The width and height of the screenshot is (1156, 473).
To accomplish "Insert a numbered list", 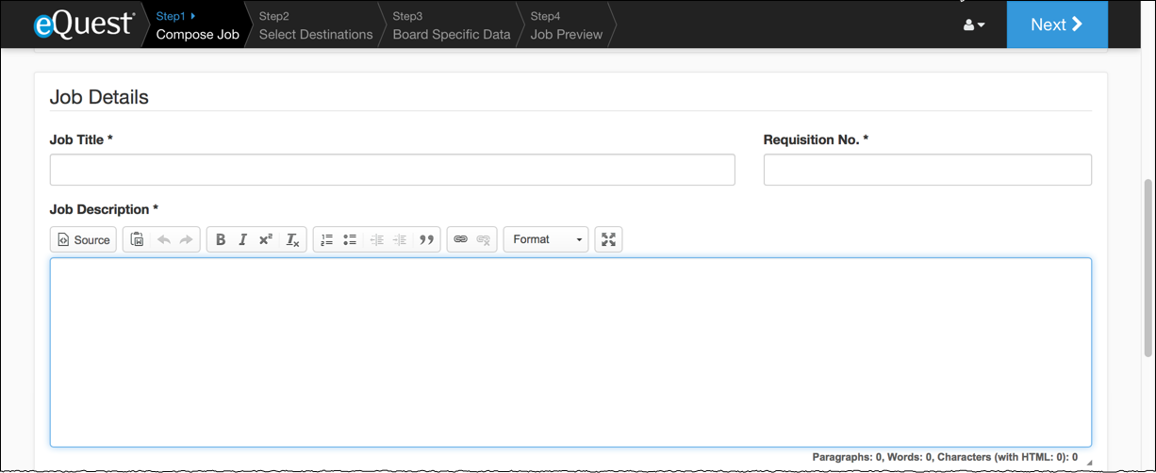I will [327, 240].
